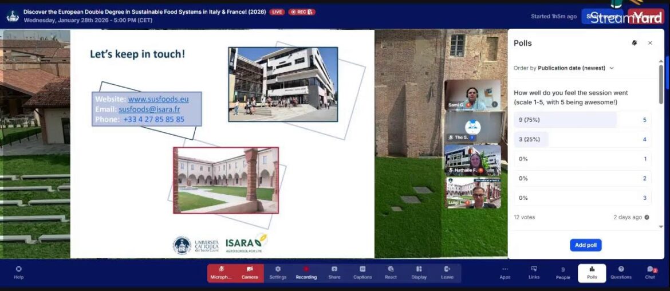The image size is (670, 291).
Task: Turn on the camera
Action: coord(250,273)
